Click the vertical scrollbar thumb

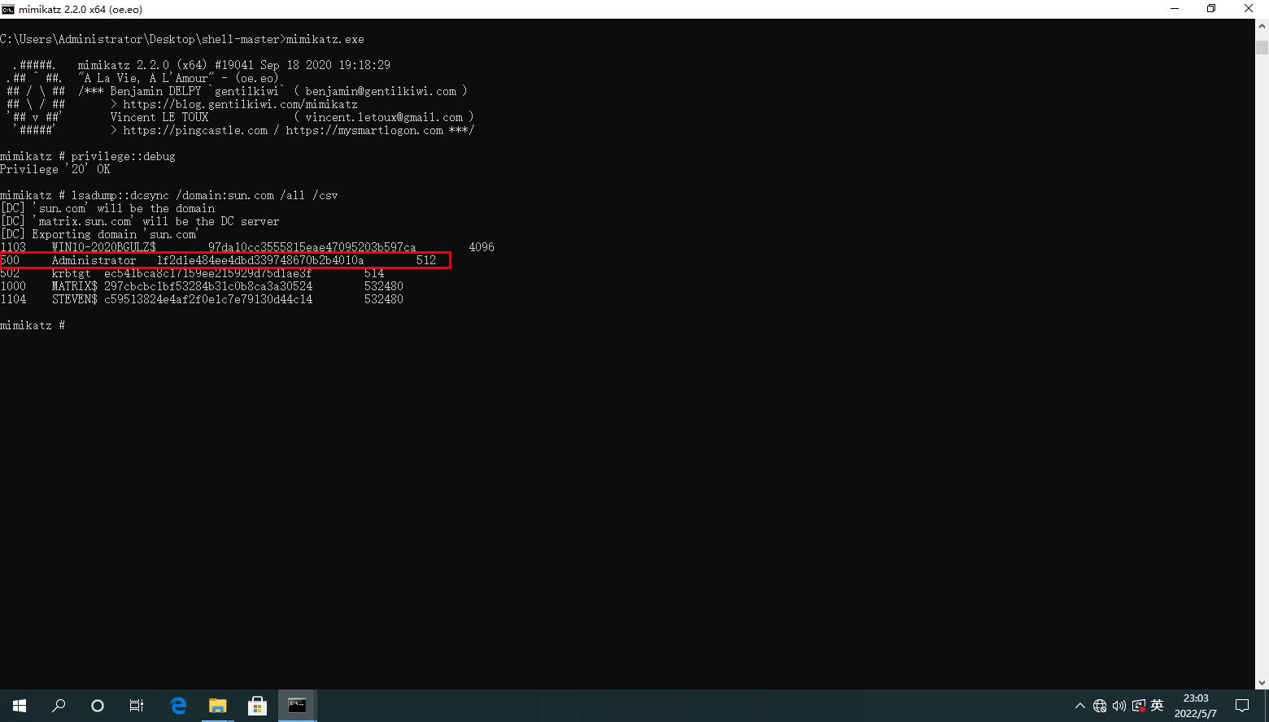1262,46
